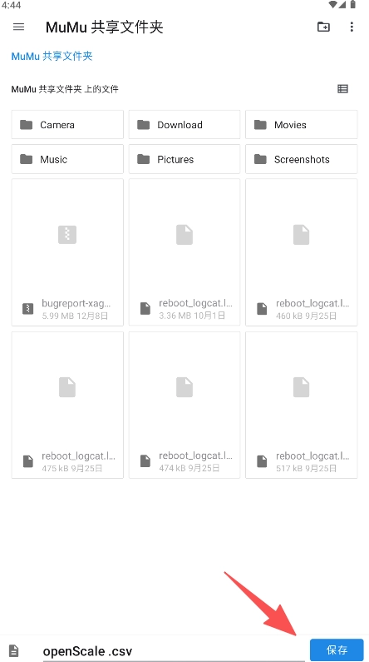Click the document icon beside filename field

14,650
